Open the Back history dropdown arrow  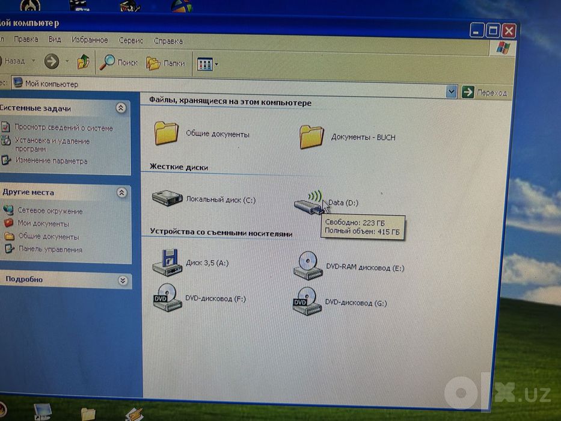pyautogui.click(x=33, y=61)
